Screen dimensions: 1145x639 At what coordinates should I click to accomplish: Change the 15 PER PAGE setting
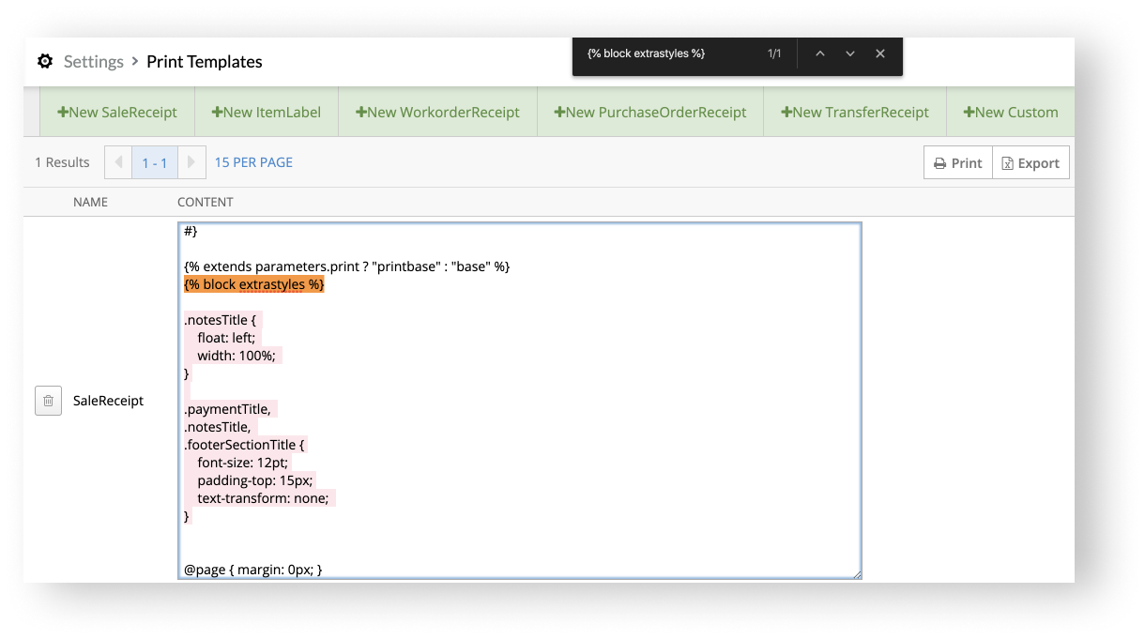[253, 162]
